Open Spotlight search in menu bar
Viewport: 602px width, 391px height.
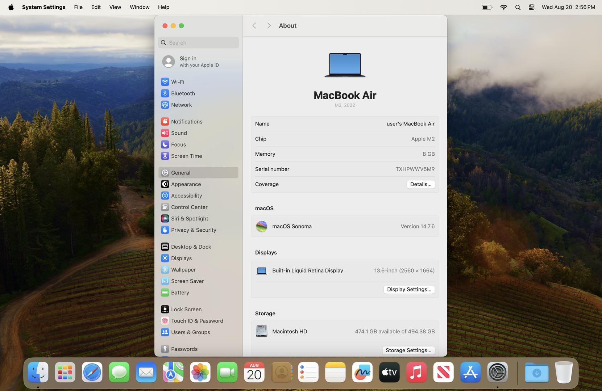coord(518,7)
